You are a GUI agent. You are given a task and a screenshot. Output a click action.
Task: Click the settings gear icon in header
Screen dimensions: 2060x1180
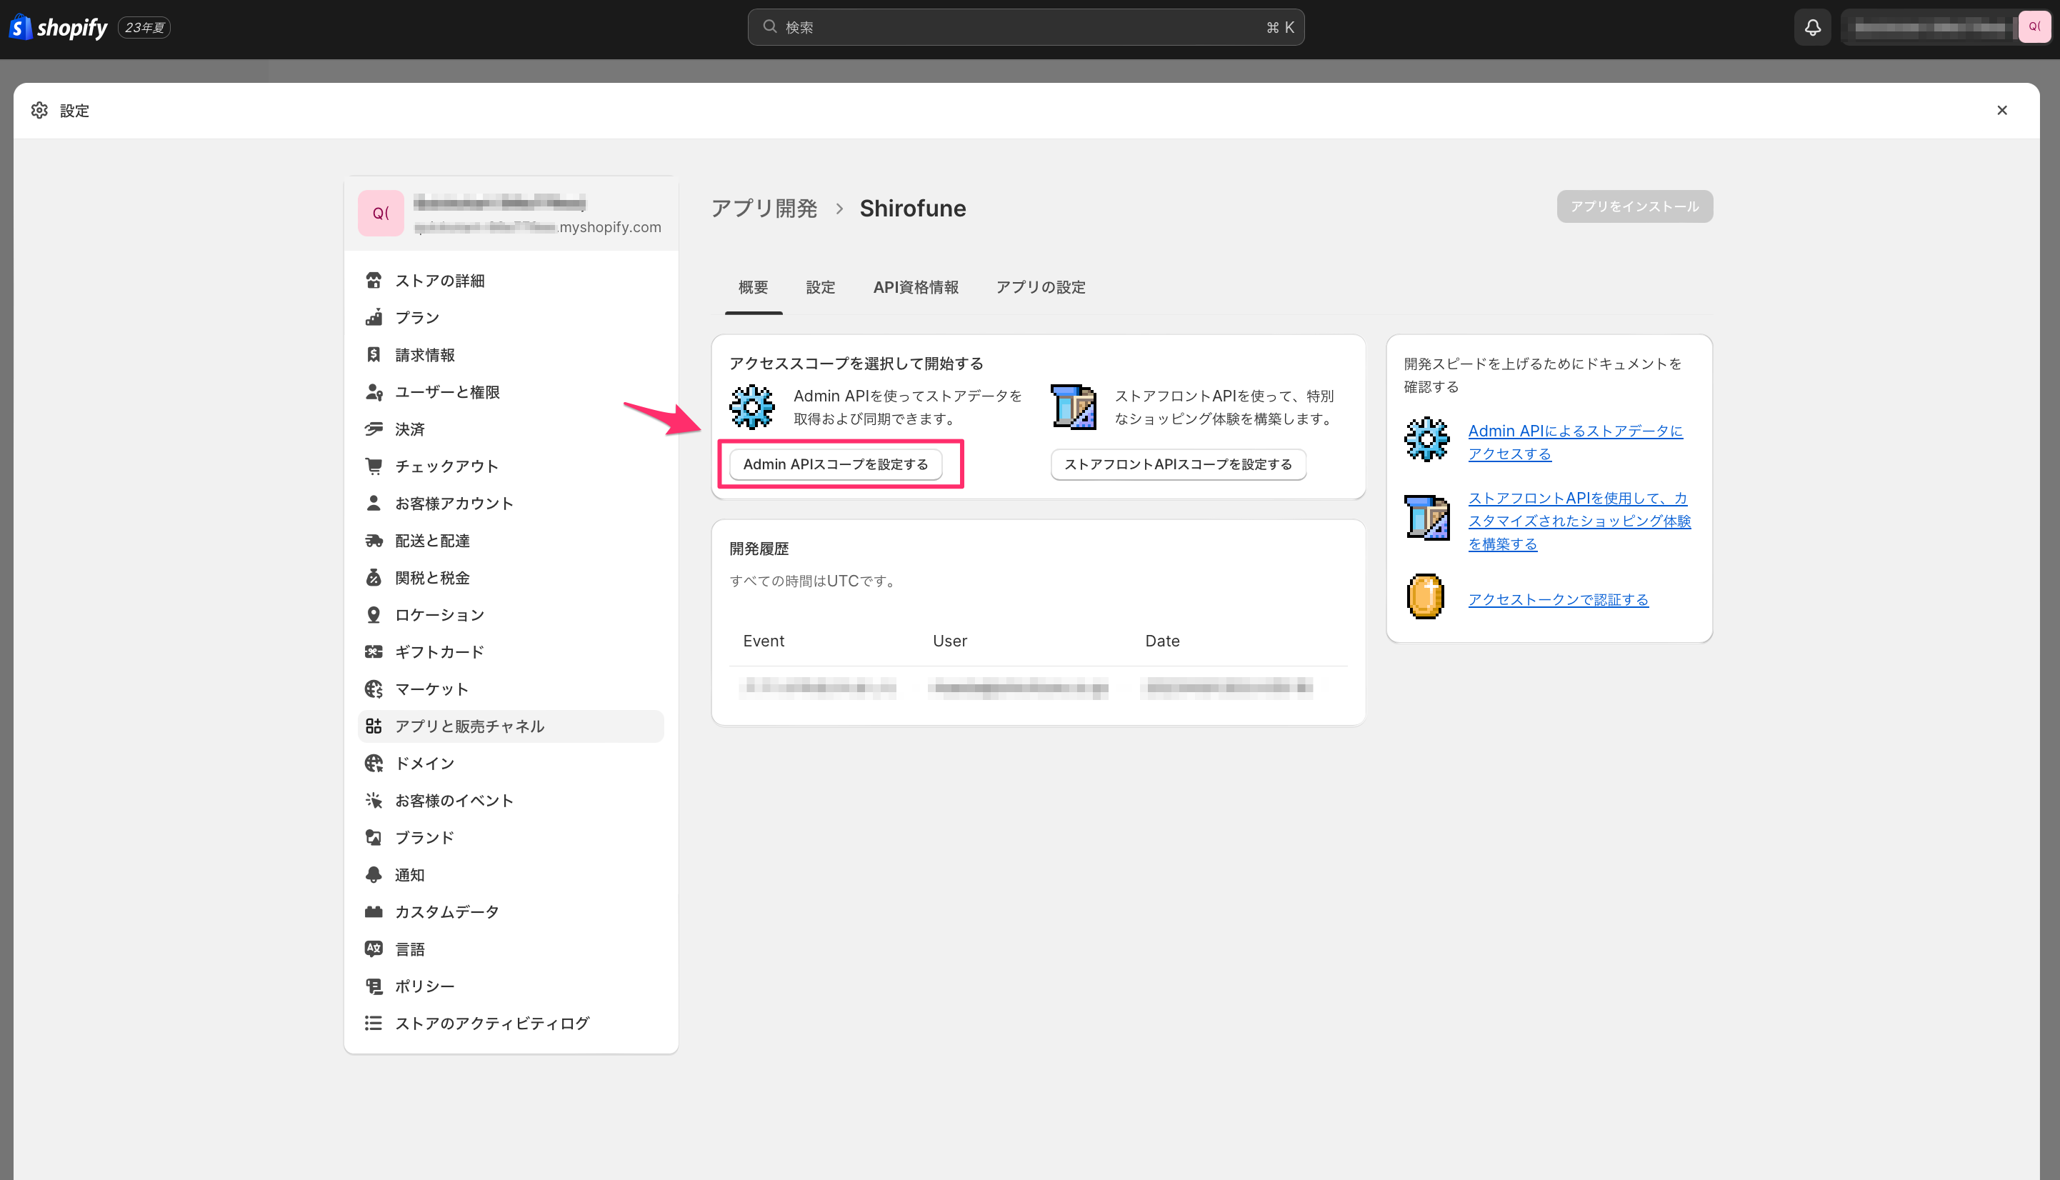coord(39,110)
